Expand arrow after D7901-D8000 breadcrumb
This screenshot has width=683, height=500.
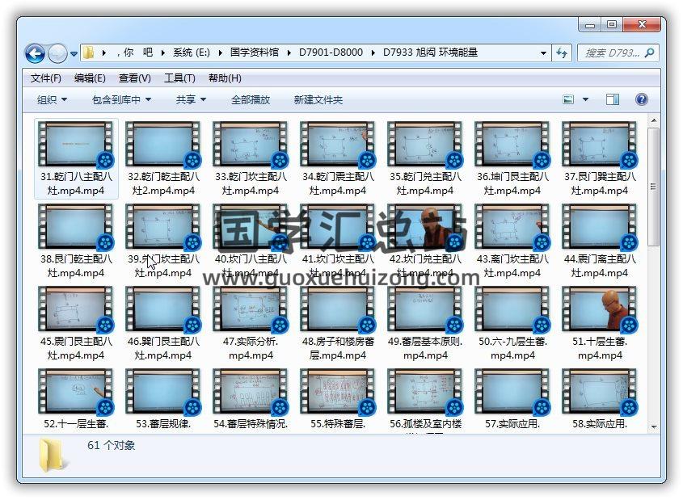(373, 53)
